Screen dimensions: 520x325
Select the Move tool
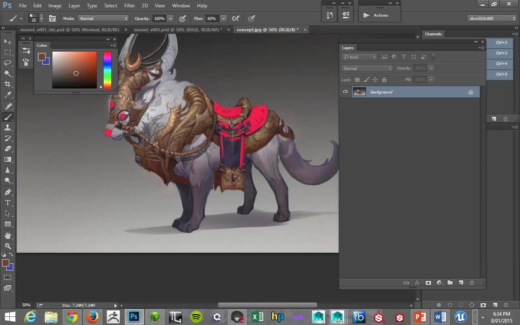pyautogui.click(x=8, y=41)
